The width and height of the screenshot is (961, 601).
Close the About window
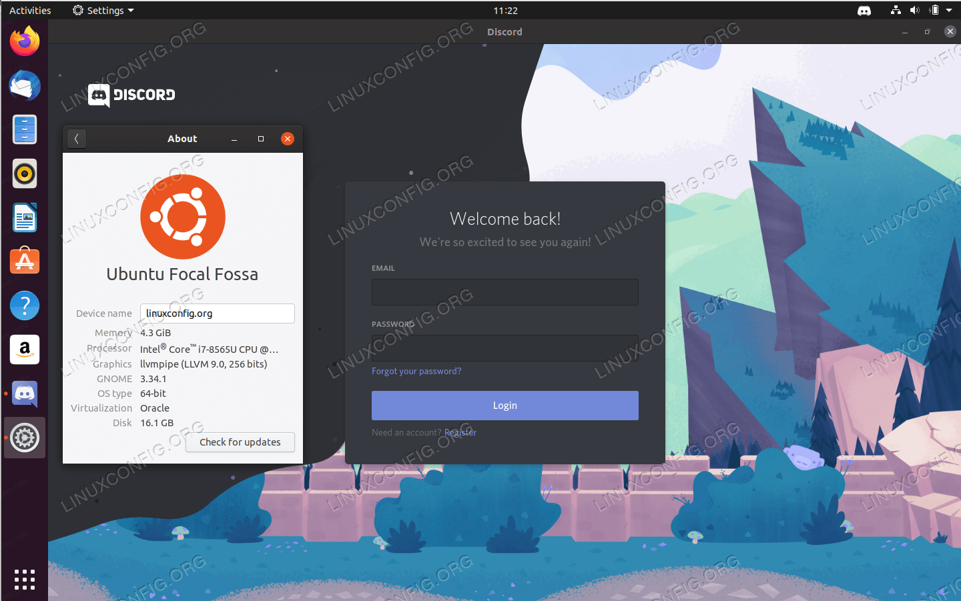pyautogui.click(x=288, y=139)
